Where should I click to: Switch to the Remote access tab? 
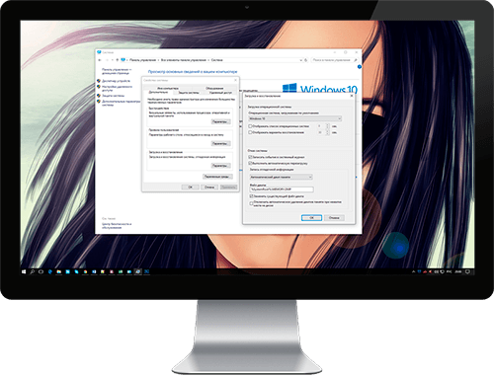pos(220,93)
